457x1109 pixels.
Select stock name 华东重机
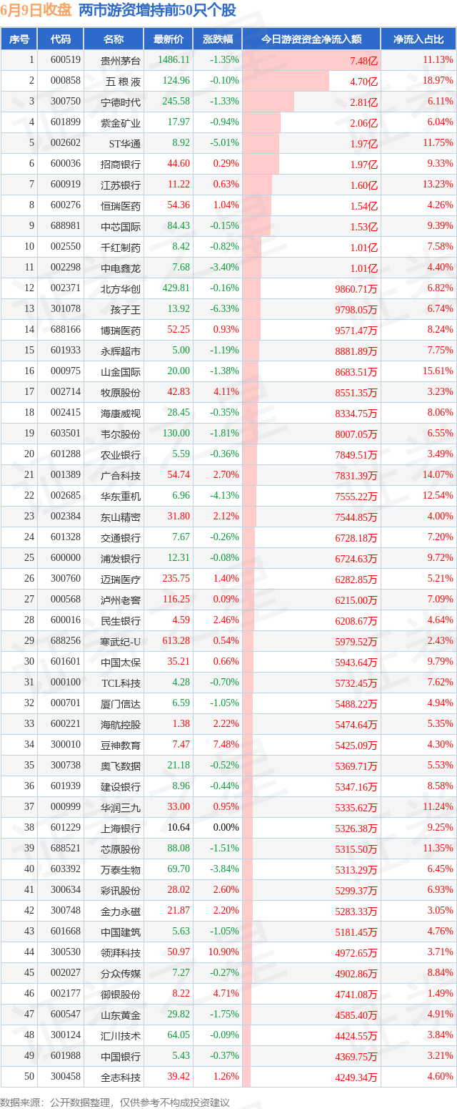tap(121, 497)
